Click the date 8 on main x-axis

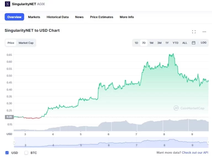pyautogui.click(x=164, y=134)
